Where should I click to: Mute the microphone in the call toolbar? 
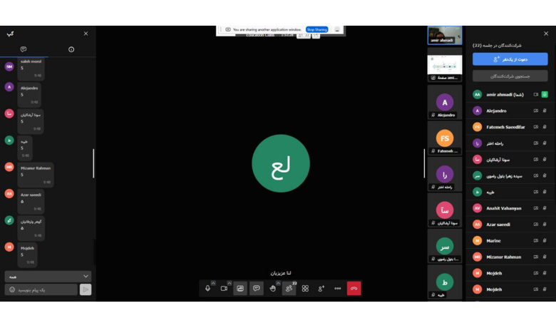coord(208,288)
